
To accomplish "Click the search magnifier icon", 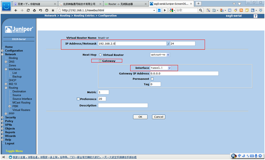I will click(x=201, y=10).
